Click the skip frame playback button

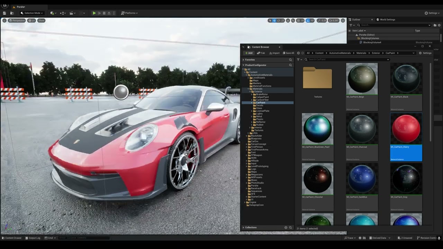tap(99, 13)
